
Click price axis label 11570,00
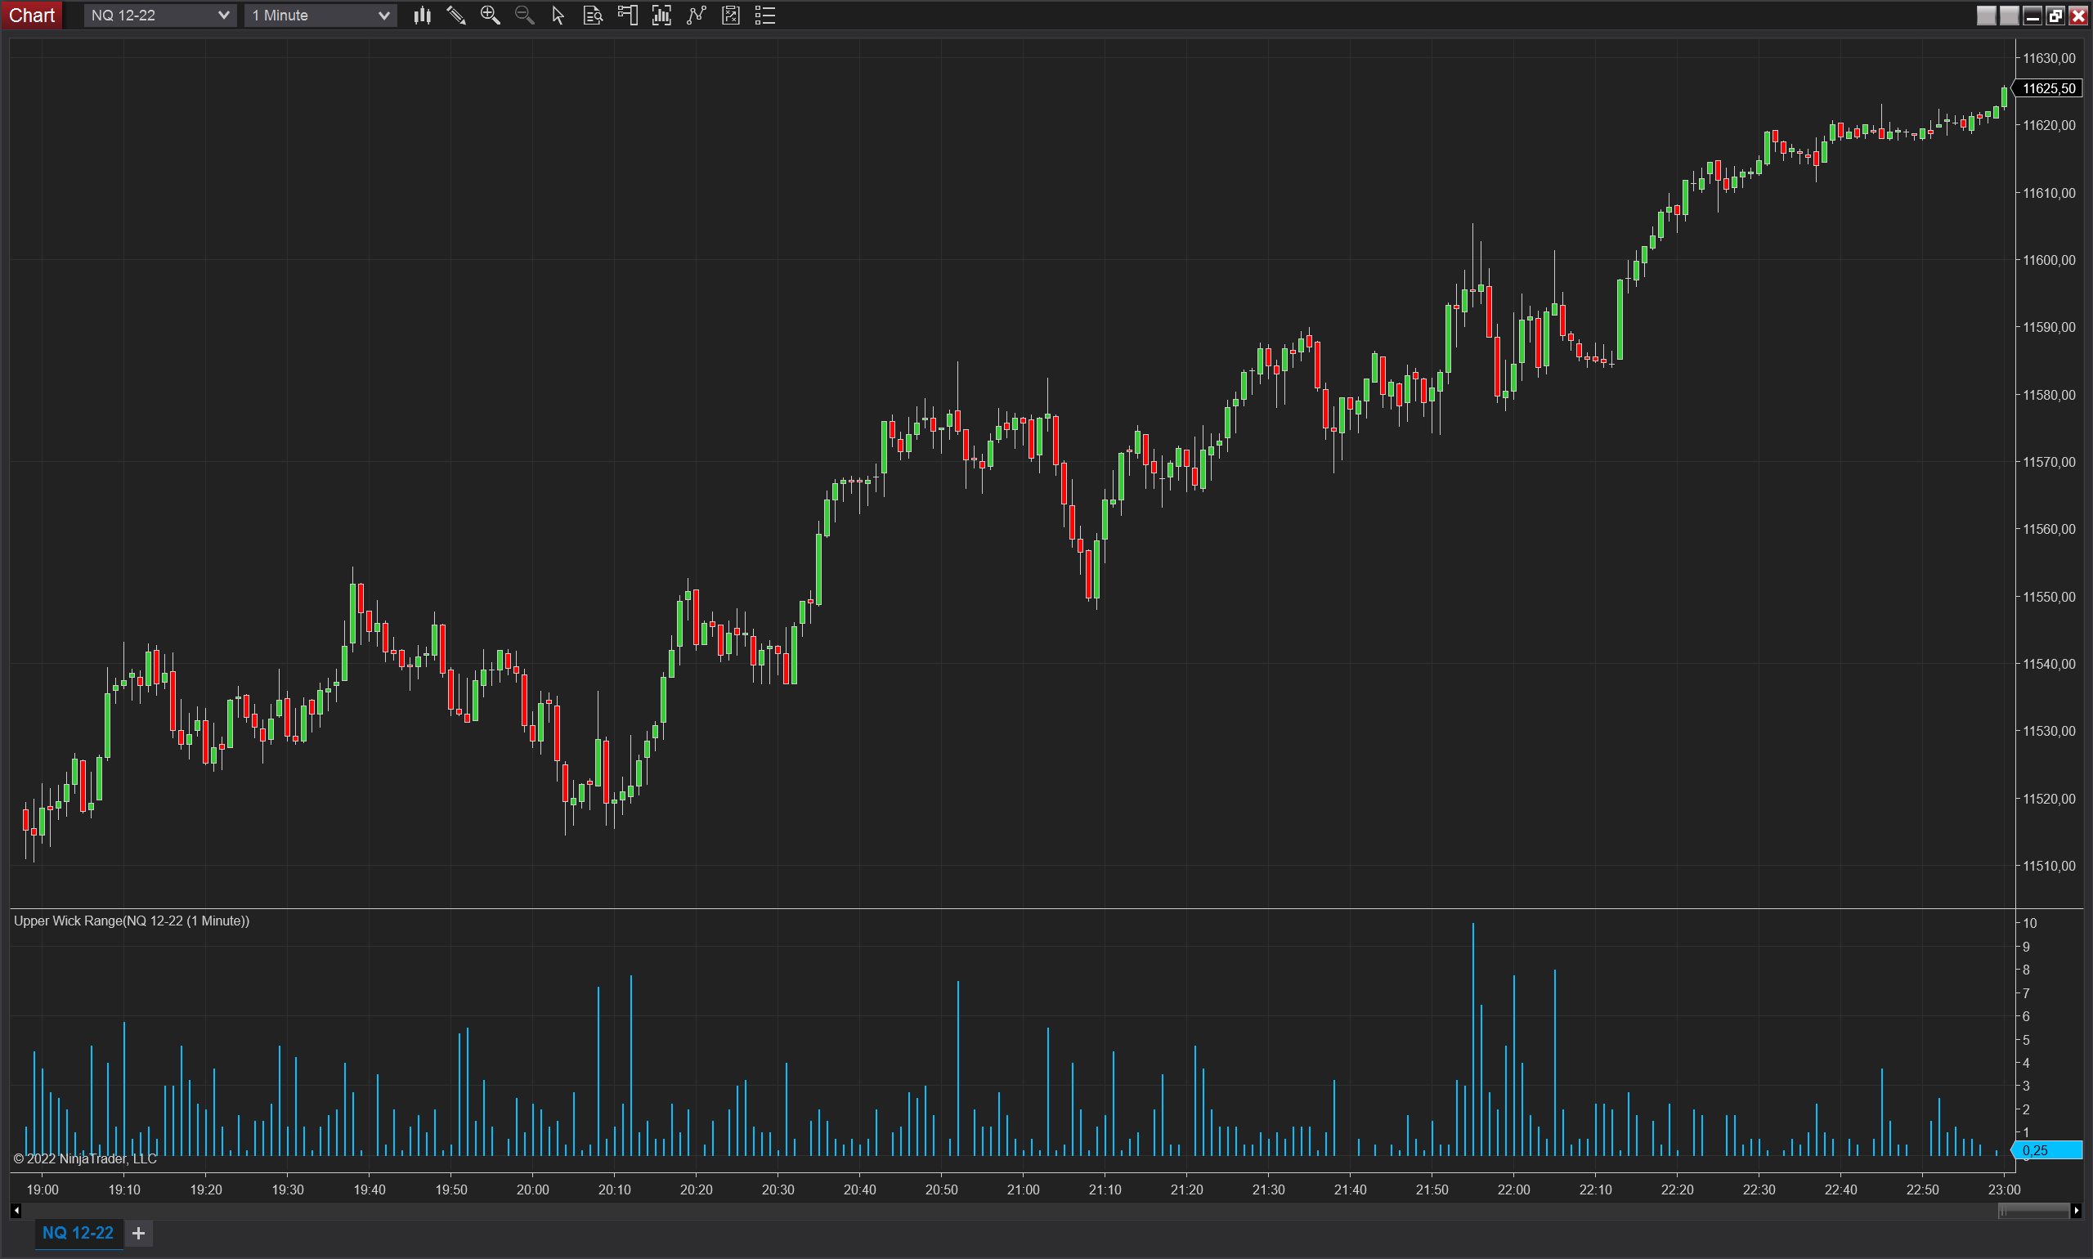[x=2049, y=462]
